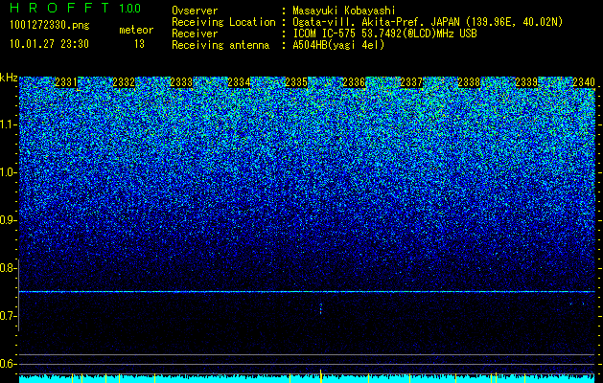Click the observer name Masayuki Kobayashi
Viewport: 603px width, 383px height.
[344, 11]
